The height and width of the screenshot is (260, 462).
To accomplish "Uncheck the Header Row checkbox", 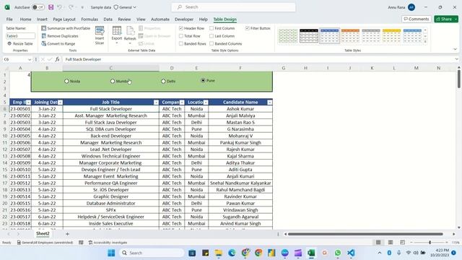I will click(181, 28).
